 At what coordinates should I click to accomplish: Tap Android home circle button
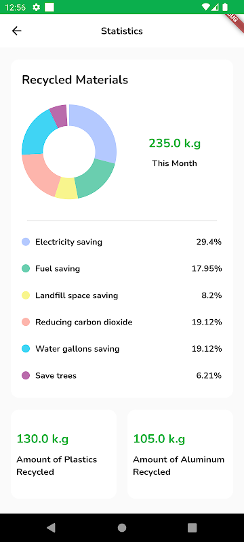(122, 528)
